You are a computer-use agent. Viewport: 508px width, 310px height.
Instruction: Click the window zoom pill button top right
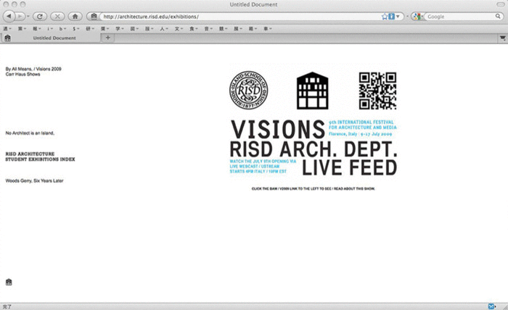click(x=501, y=4)
